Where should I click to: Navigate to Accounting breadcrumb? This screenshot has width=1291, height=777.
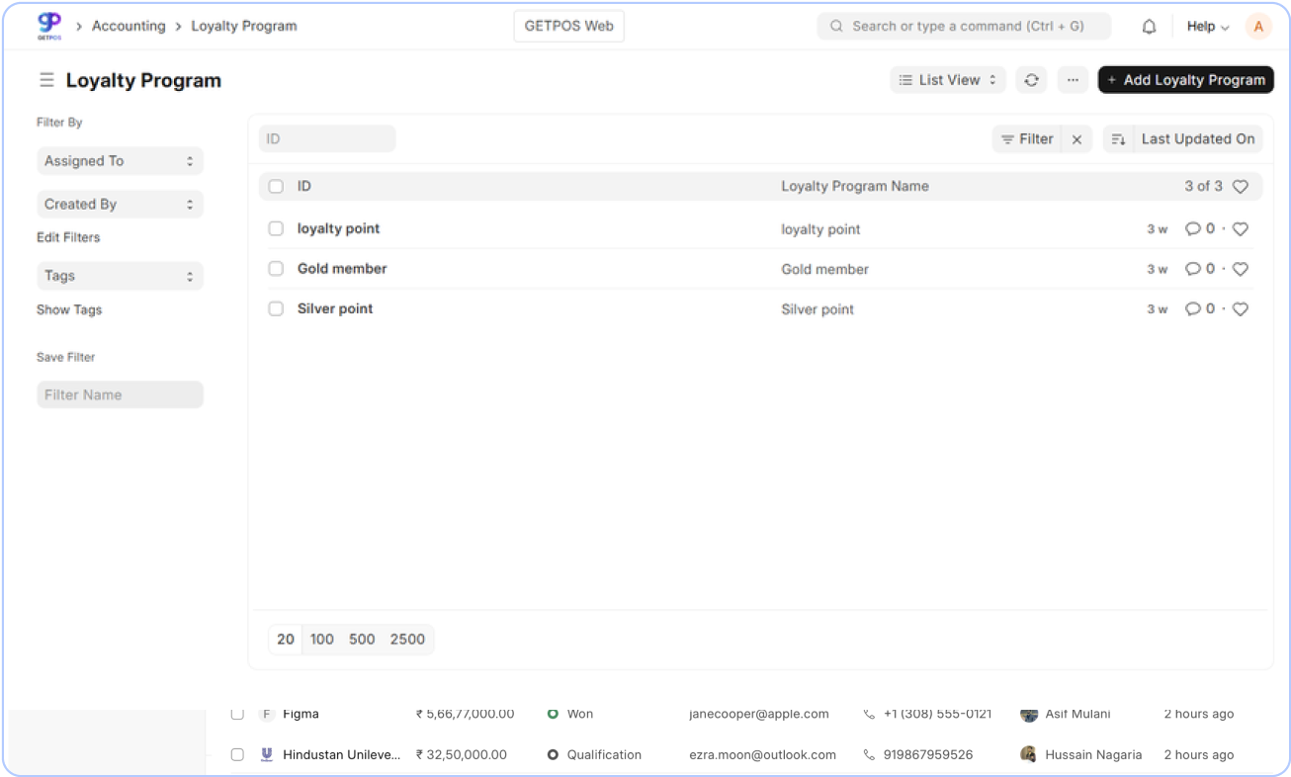pyautogui.click(x=129, y=26)
